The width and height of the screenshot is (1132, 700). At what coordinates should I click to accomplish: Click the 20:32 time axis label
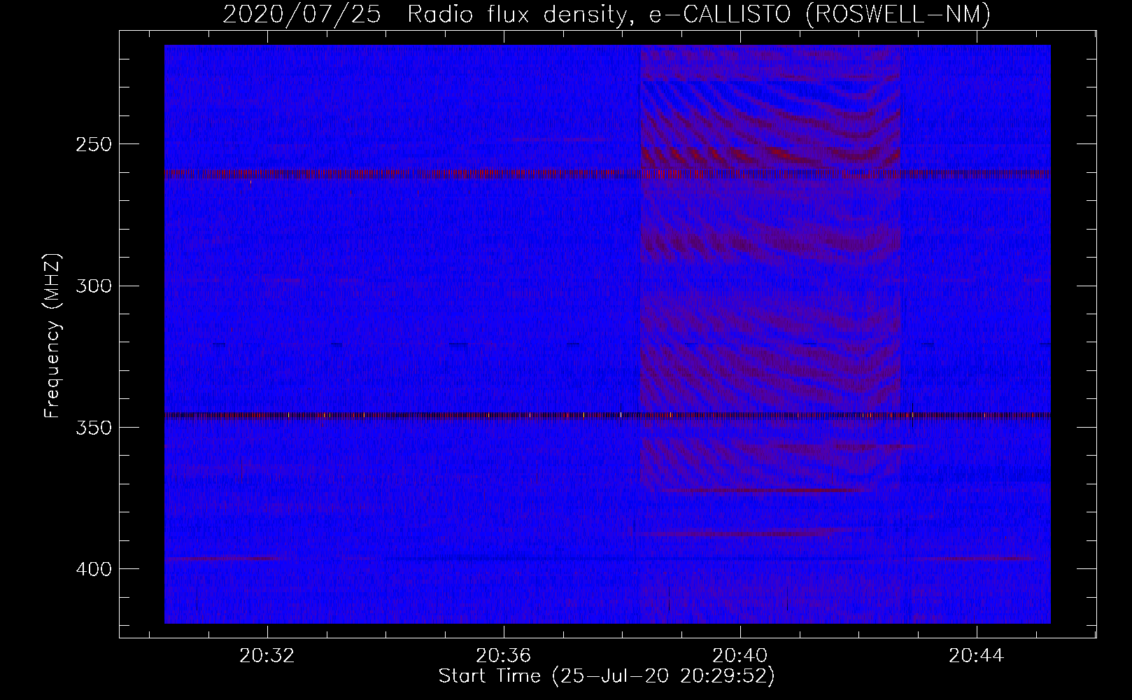point(267,656)
